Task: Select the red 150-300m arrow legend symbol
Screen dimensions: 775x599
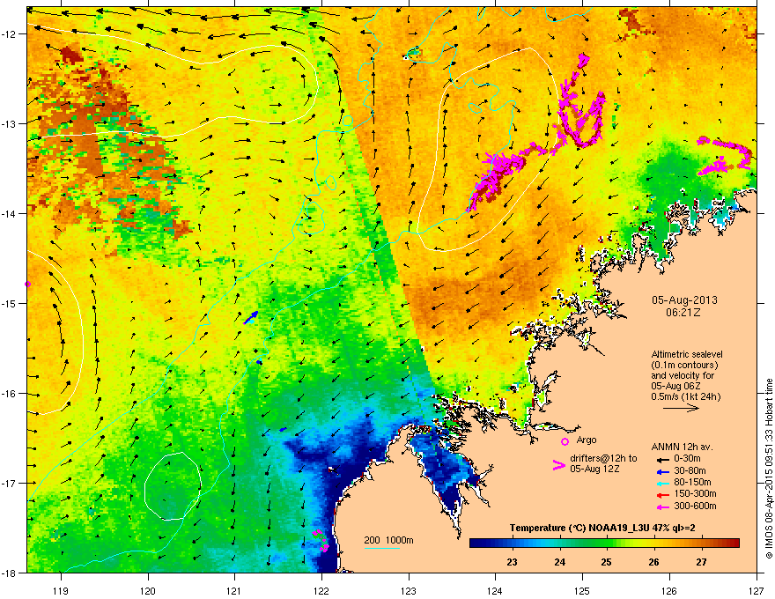Action: [x=661, y=494]
